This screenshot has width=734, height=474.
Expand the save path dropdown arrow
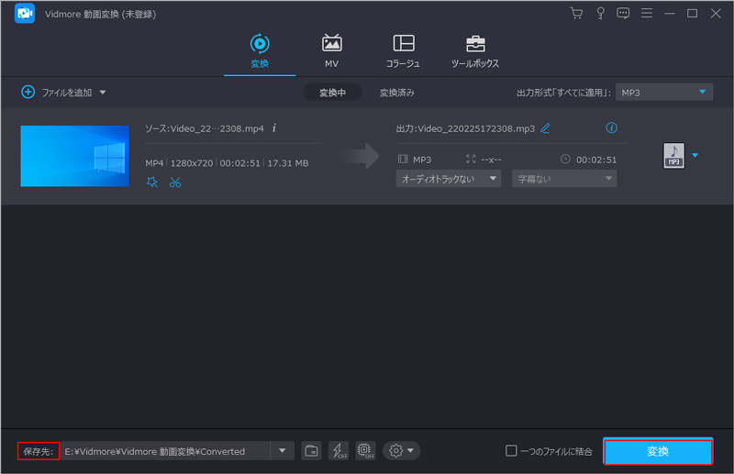point(283,451)
